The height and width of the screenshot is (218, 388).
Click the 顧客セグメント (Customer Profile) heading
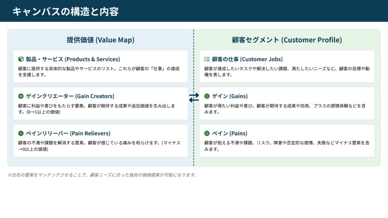tap(287, 40)
